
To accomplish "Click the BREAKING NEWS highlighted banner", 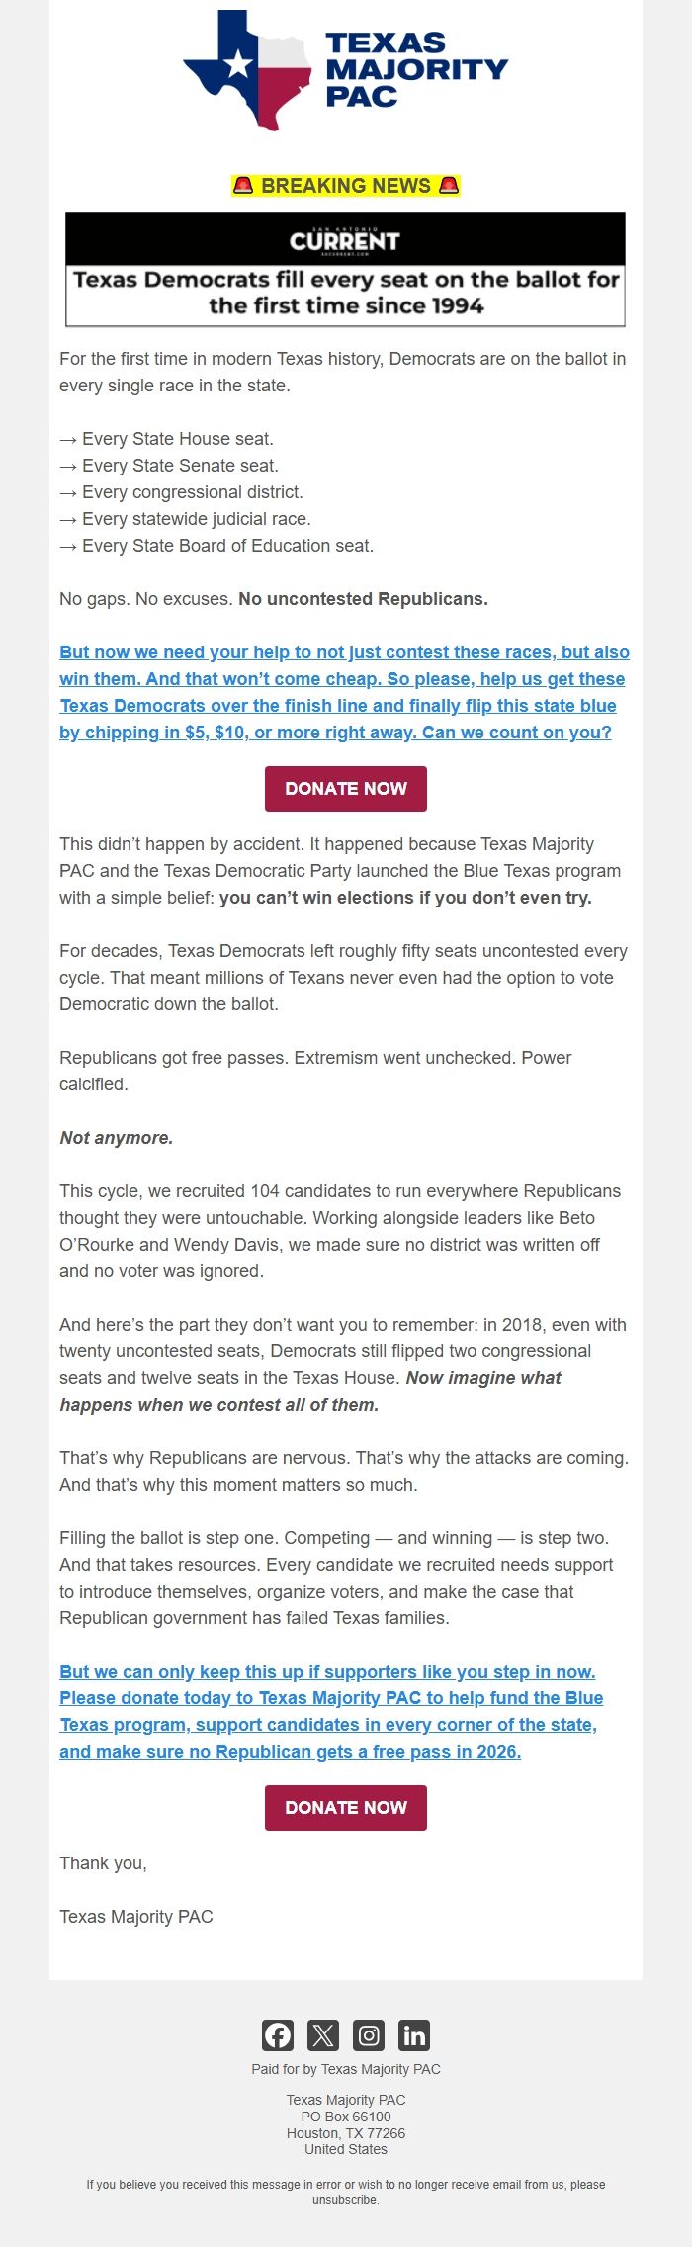I will (x=345, y=185).
